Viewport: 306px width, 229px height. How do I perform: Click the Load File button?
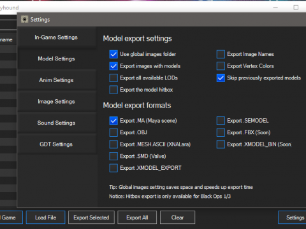click(45, 218)
